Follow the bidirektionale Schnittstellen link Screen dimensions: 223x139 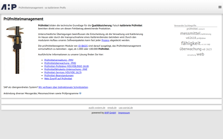point(63,87)
